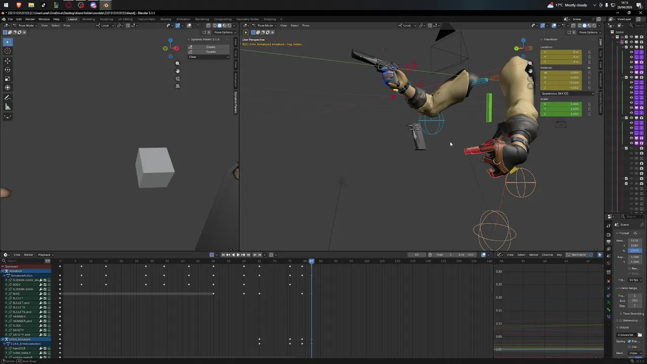This screenshot has width=647, height=364.
Task: Play the animation in reverse
Action: point(233,255)
